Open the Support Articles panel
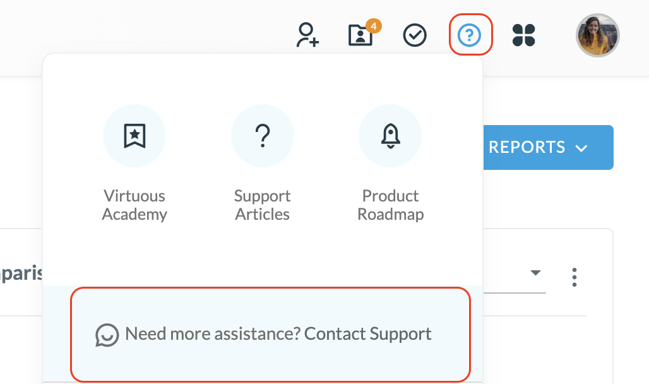 pos(262,158)
